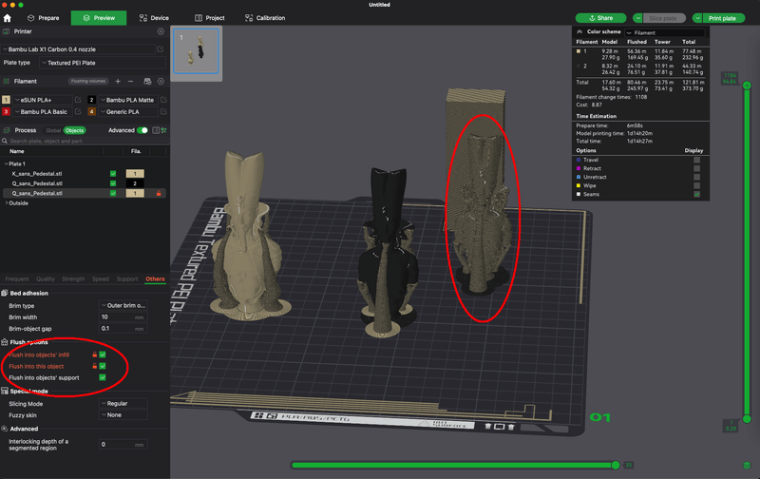Viewport: 760px width, 479px height.
Task: Expand the Outside tree node
Action: pyautogui.click(x=7, y=203)
